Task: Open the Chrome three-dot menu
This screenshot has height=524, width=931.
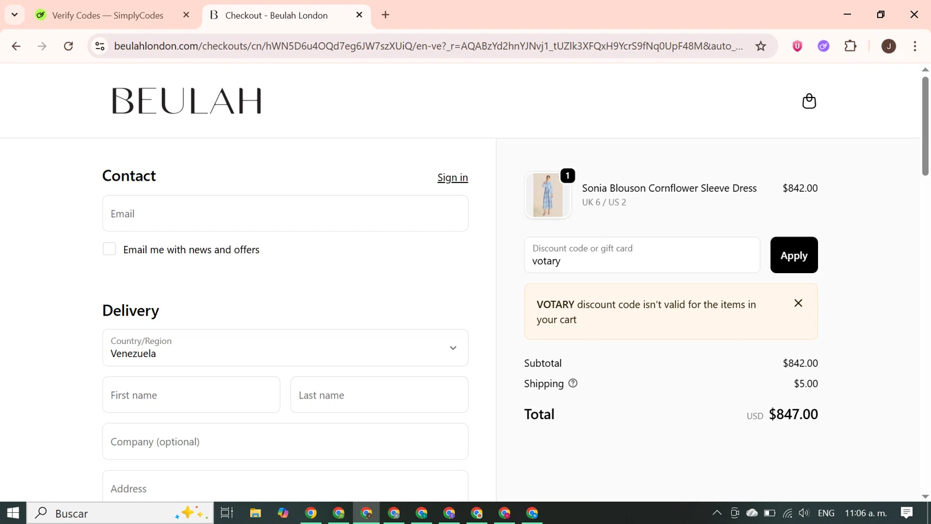Action: (x=915, y=46)
